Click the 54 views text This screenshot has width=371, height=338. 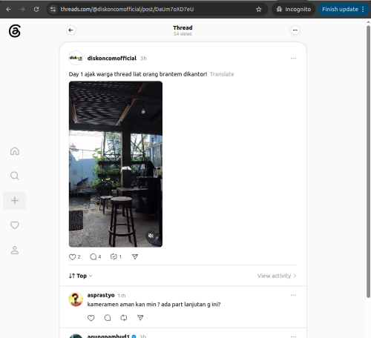point(183,34)
